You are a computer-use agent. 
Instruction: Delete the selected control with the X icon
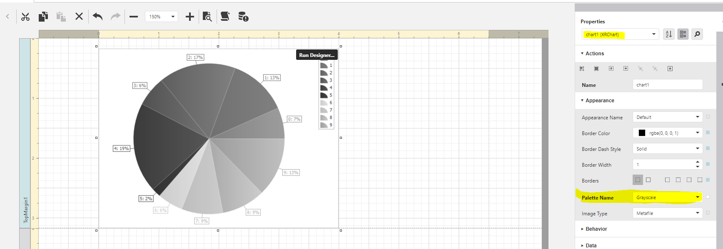(79, 17)
